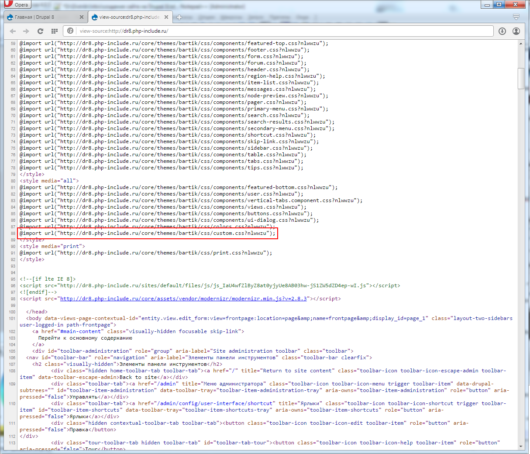Click the scrollbar up arrow
Screen dimensions: 530x454
coord(521,44)
